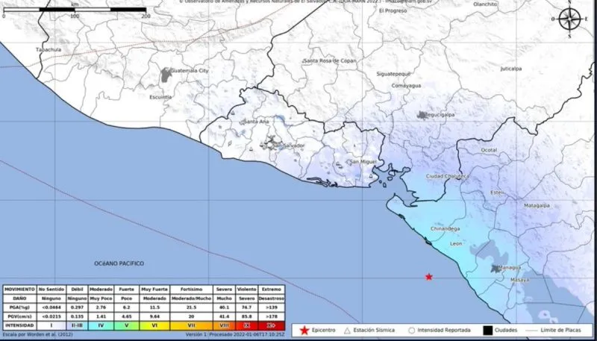Click the red epicenter star on the map
597x341 pixels.
point(429,277)
